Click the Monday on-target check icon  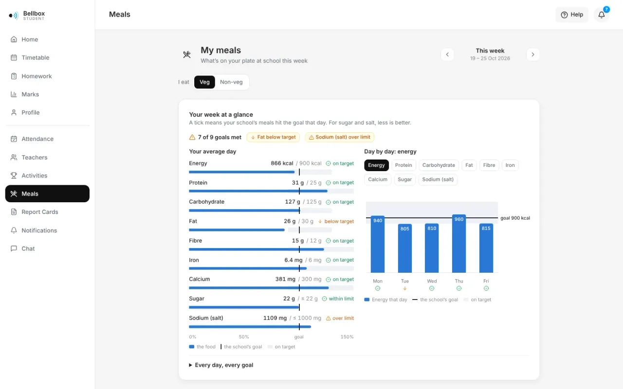(x=378, y=288)
